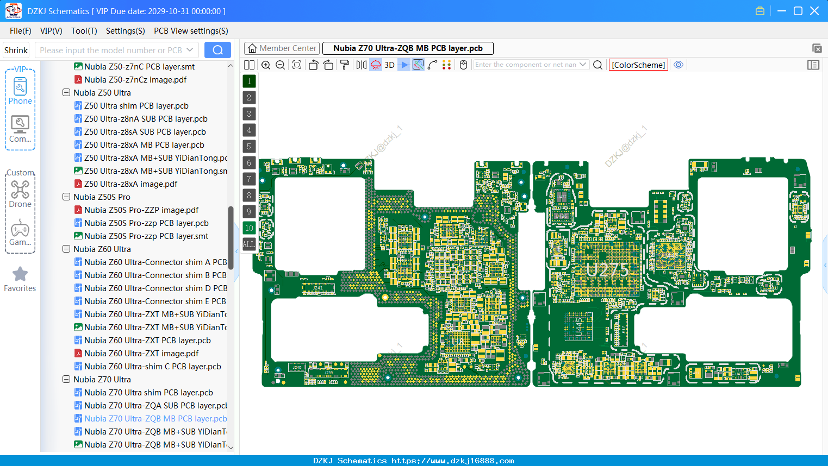Viewport: 828px width, 466px height.
Task: Click the colored dots icon
Action: 447,65
